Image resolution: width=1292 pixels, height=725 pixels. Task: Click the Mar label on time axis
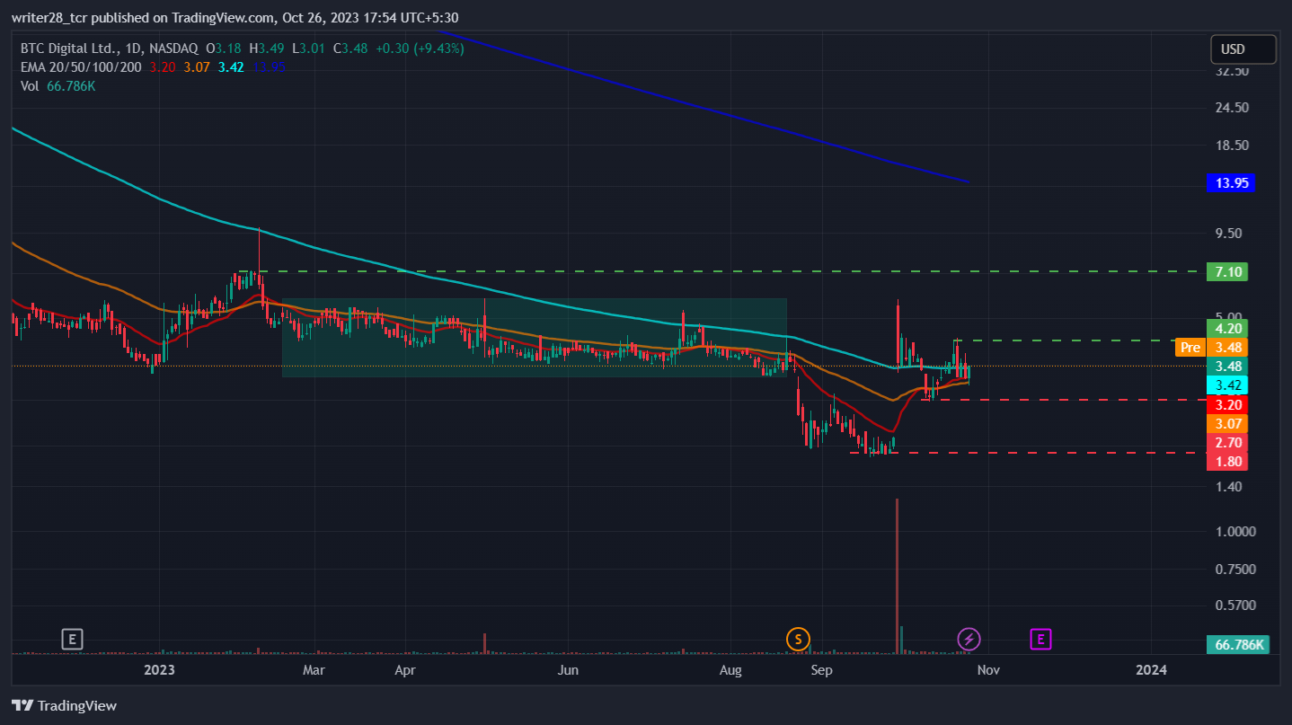pos(314,670)
